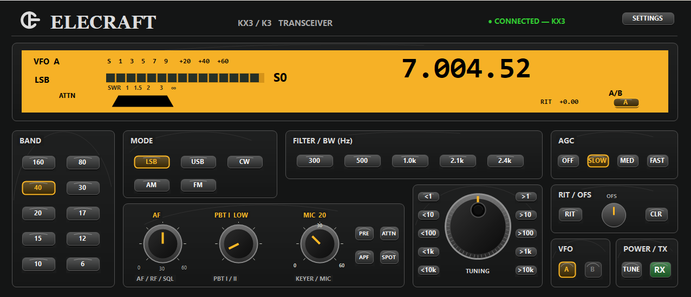
Task: Select the 12 meter band
Action: pyautogui.click(x=83, y=239)
